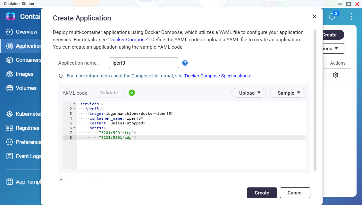Image resolution: width=362 pixels, height=205 pixels.
Task: Click the background Create button behind the dialog
Action: tap(333, 35)
